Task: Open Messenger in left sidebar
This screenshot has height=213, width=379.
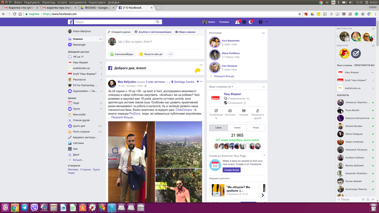Action: [79, 45]
